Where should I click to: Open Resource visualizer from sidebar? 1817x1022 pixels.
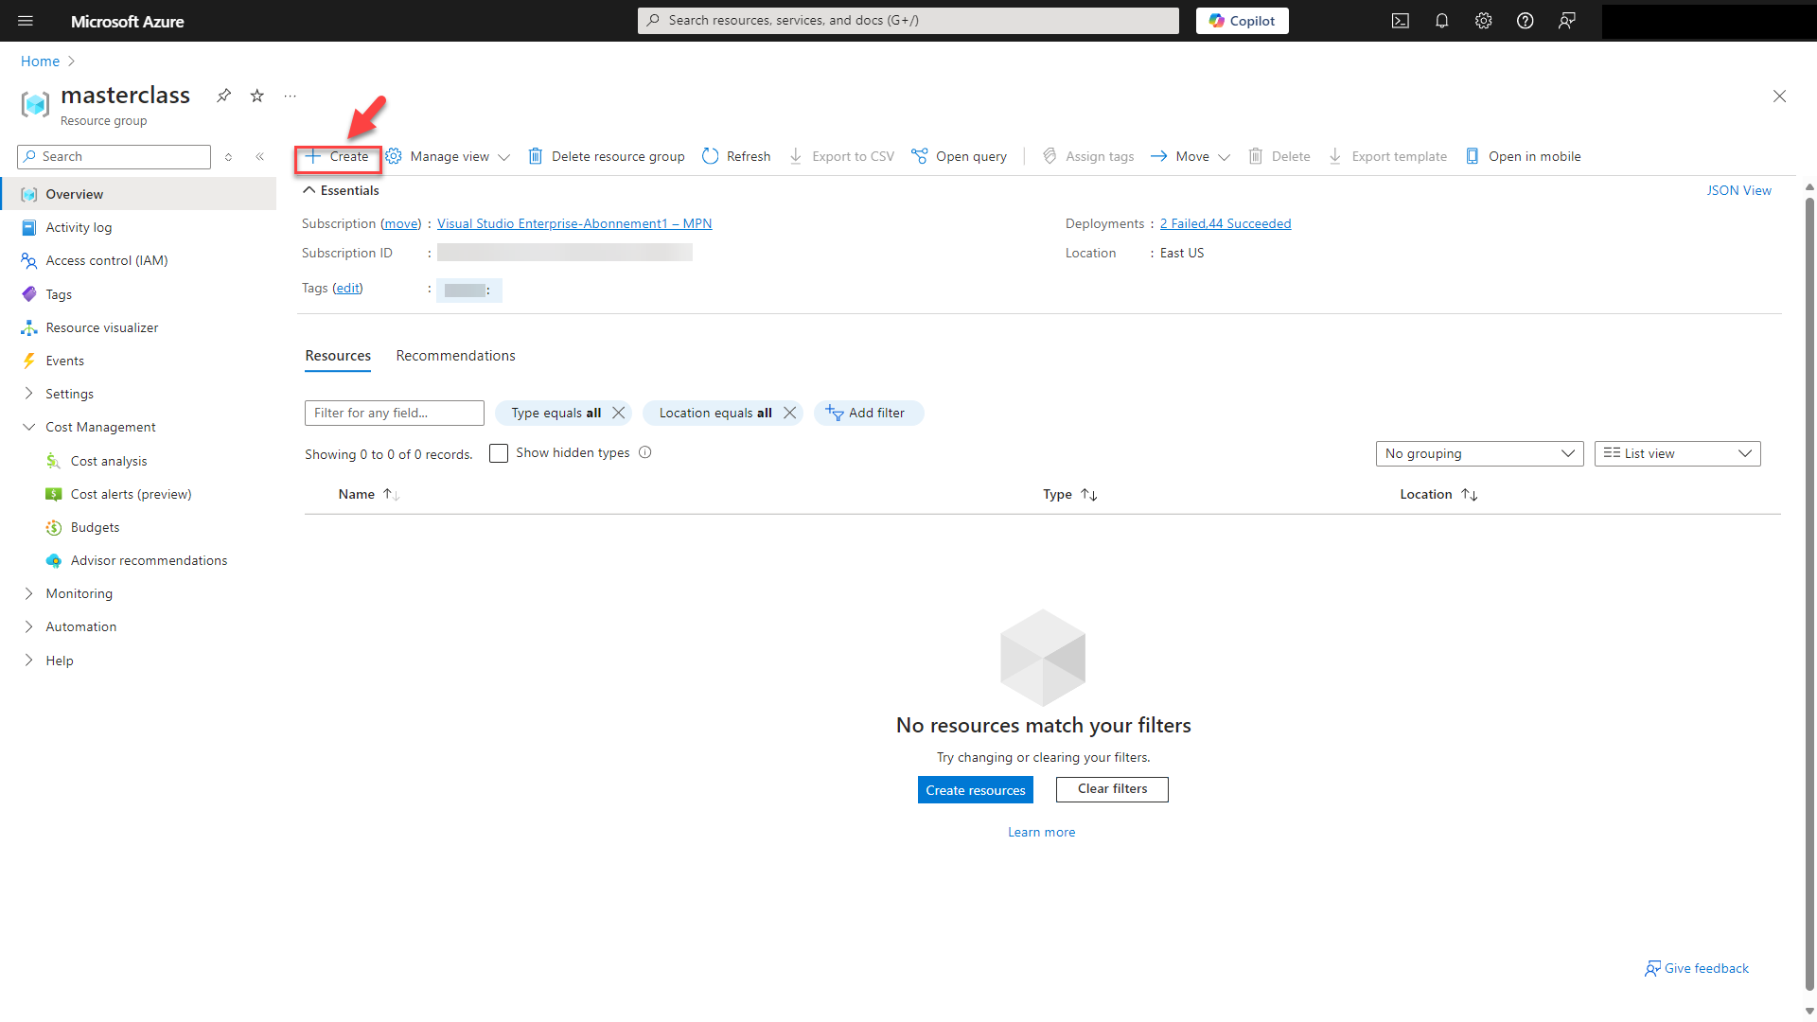(x=102, y=327)
